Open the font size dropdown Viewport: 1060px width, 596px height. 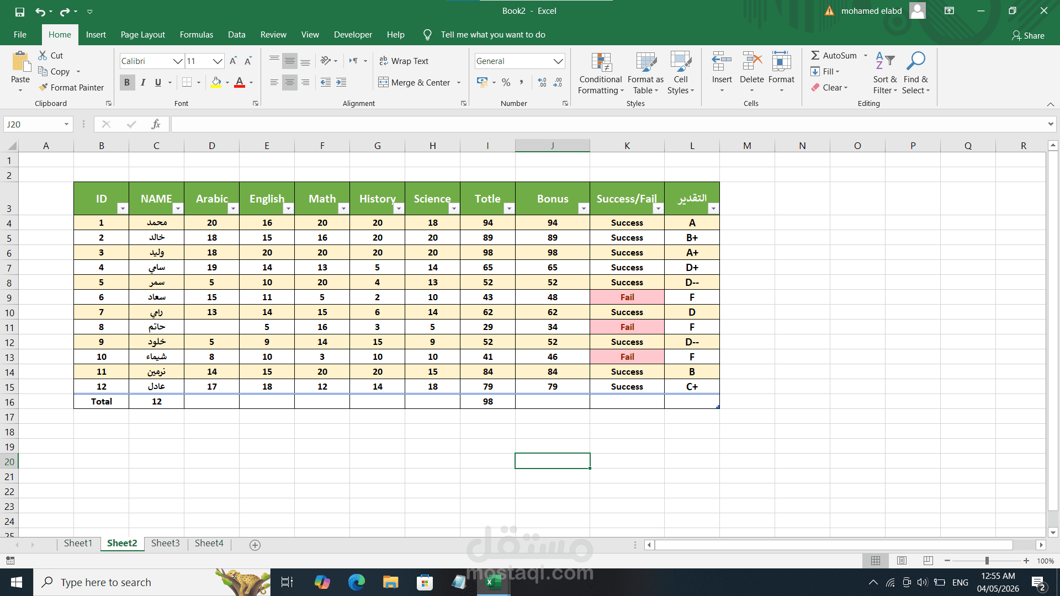[x=218, y=61]
